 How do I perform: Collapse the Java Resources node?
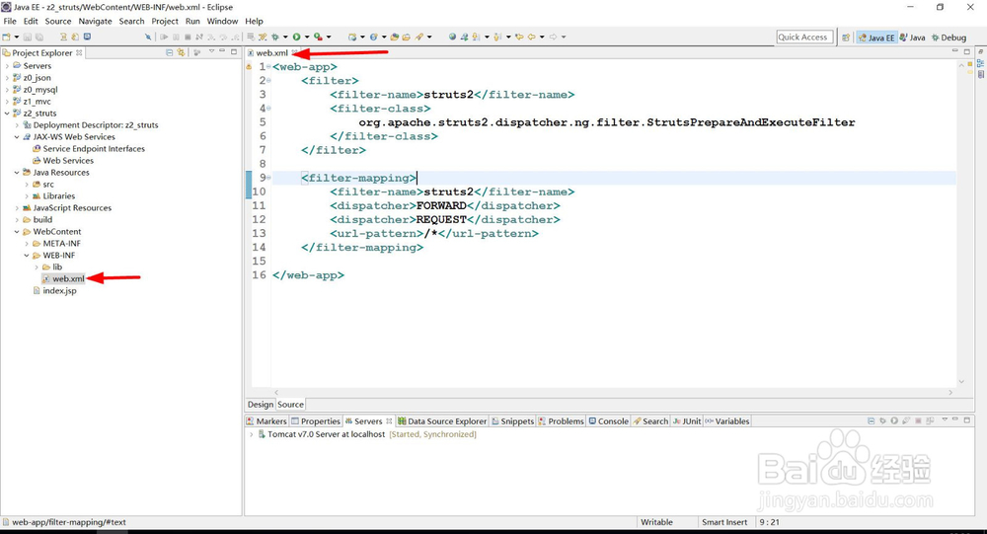[x=17, y=173]
